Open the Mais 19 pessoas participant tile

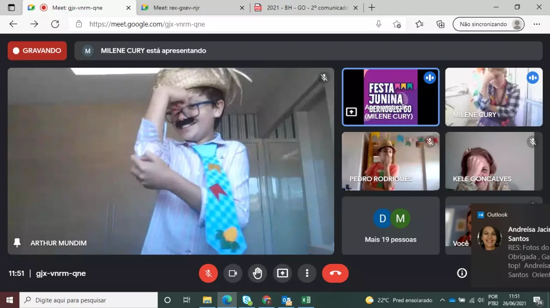point(391,226)
